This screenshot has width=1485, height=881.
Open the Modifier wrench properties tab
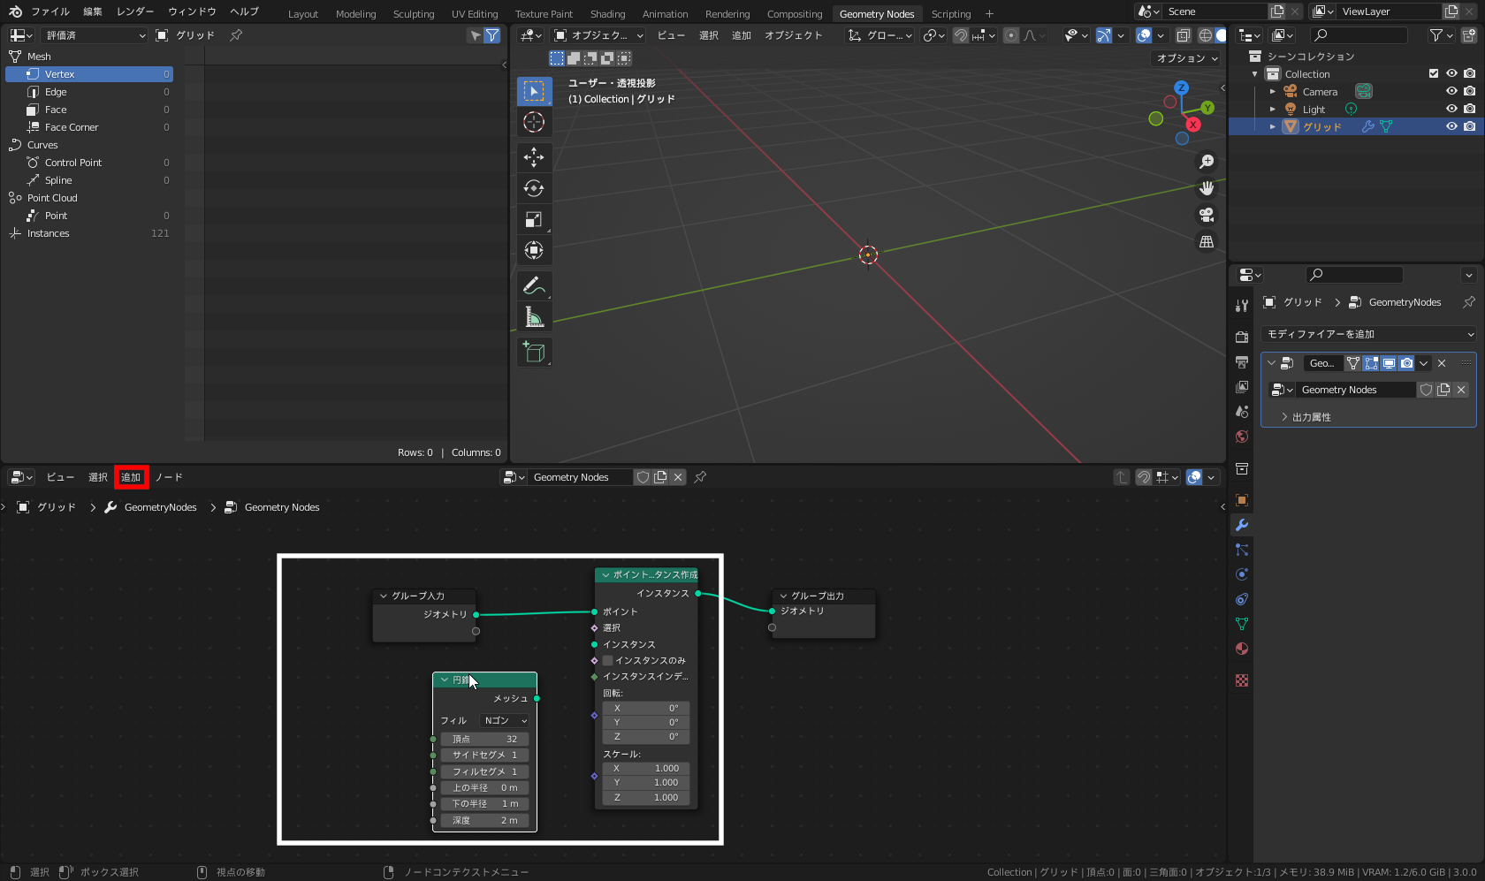click(x=1242, y=525)
